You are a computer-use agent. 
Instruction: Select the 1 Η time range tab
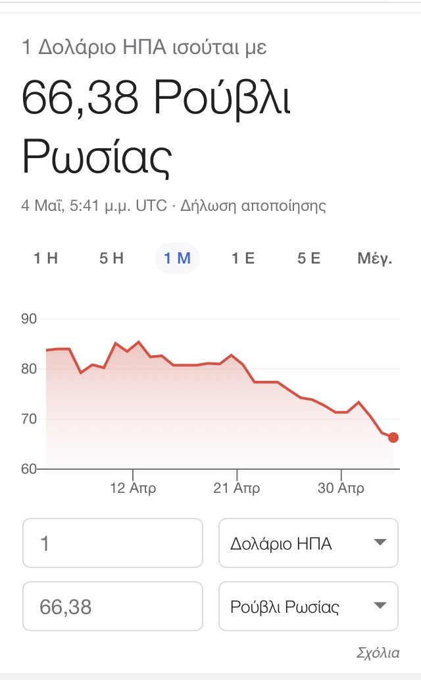pyautogui.click(x=46, y=258)
